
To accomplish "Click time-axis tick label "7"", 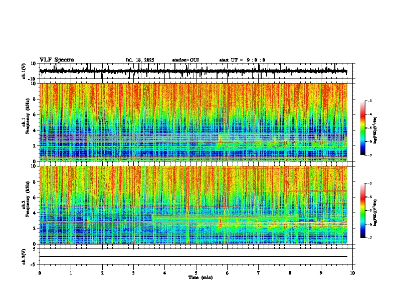I will click(259, 273).
